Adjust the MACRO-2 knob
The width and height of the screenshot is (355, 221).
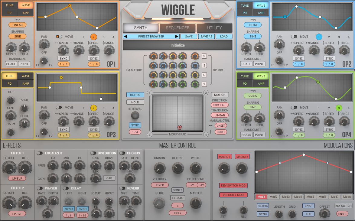tap(242, 168)
